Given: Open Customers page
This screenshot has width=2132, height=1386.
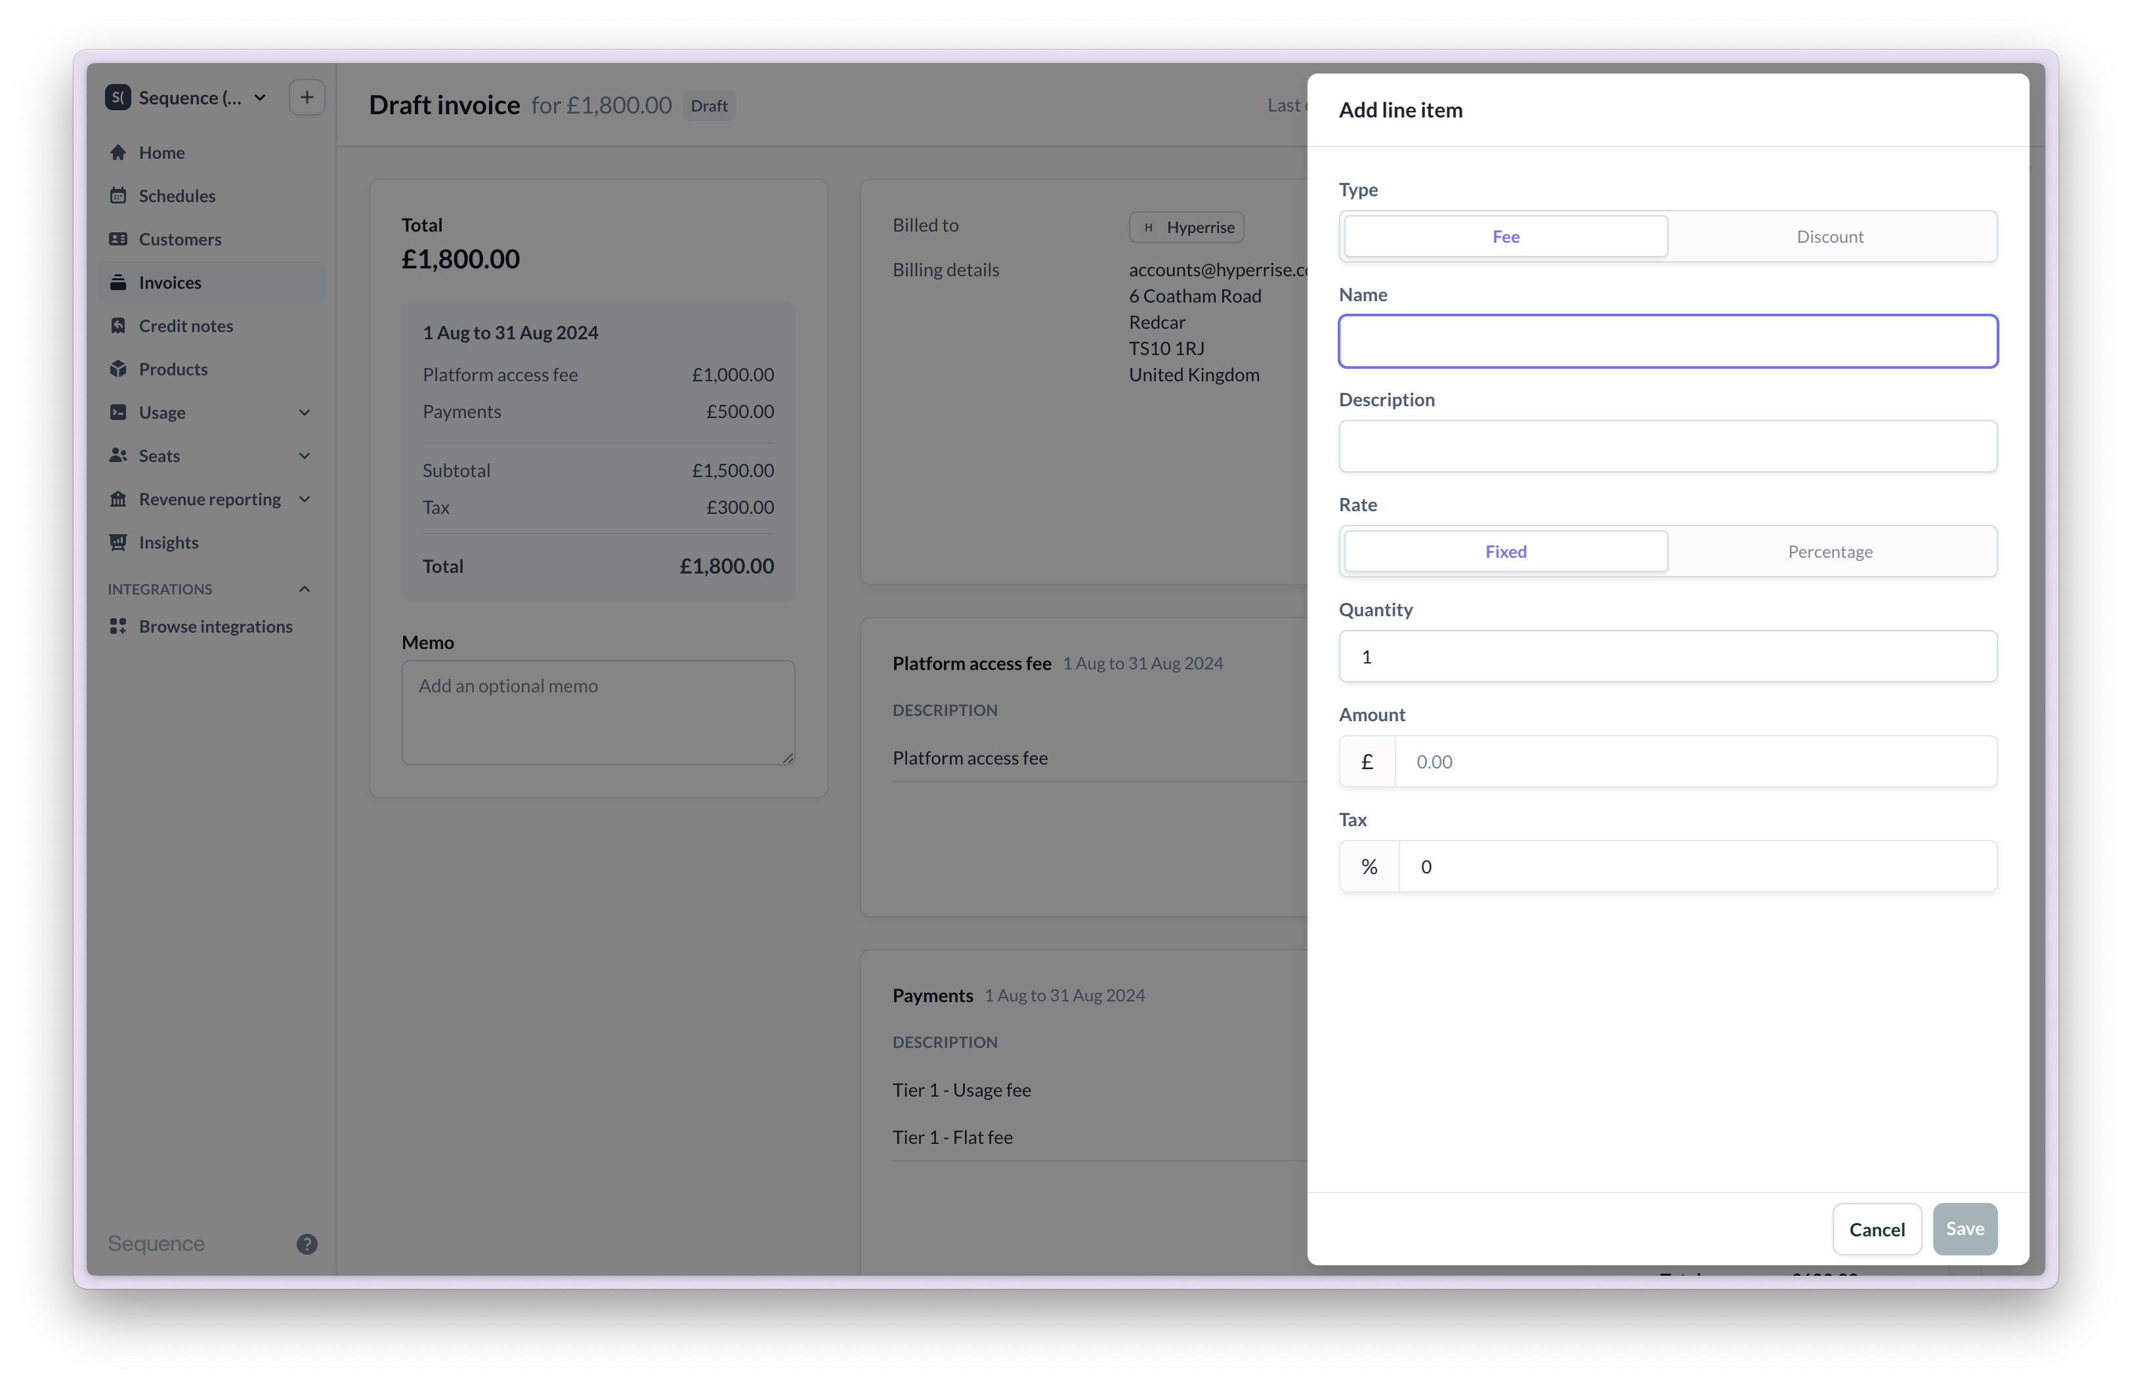Looking at the screenshot, I should click(x=211, y=239).
